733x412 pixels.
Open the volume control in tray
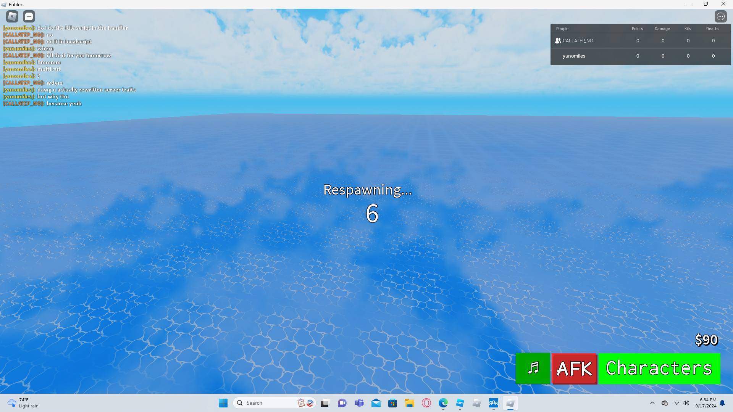point(686,403)
